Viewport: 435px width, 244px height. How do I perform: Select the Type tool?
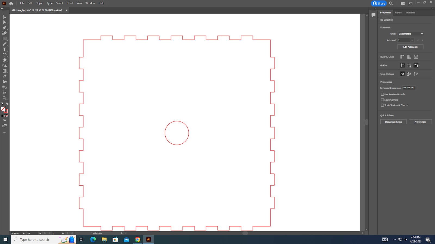(x=4, y=49)
